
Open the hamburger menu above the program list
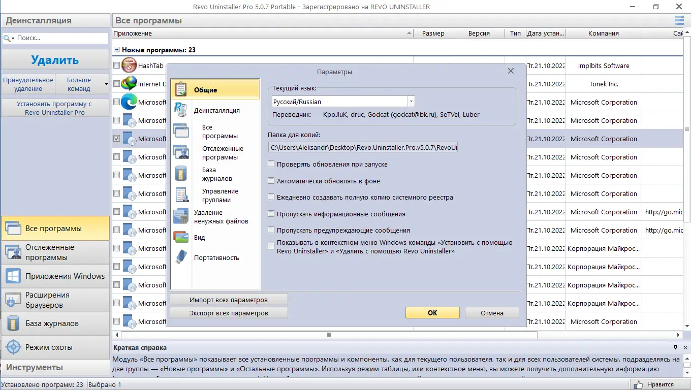(x=679, y=20)
